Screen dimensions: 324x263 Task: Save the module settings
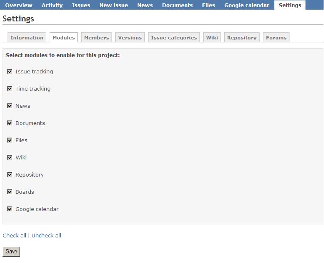point(11,252)
